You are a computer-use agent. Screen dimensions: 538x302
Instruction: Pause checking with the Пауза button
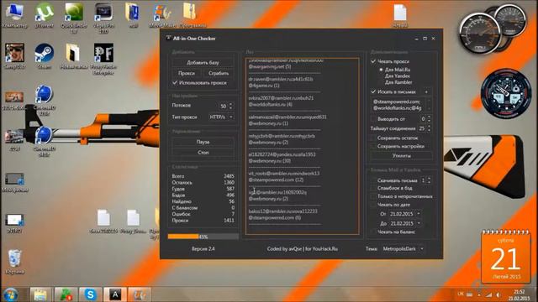pyautogui.click(x=203, y=142)
